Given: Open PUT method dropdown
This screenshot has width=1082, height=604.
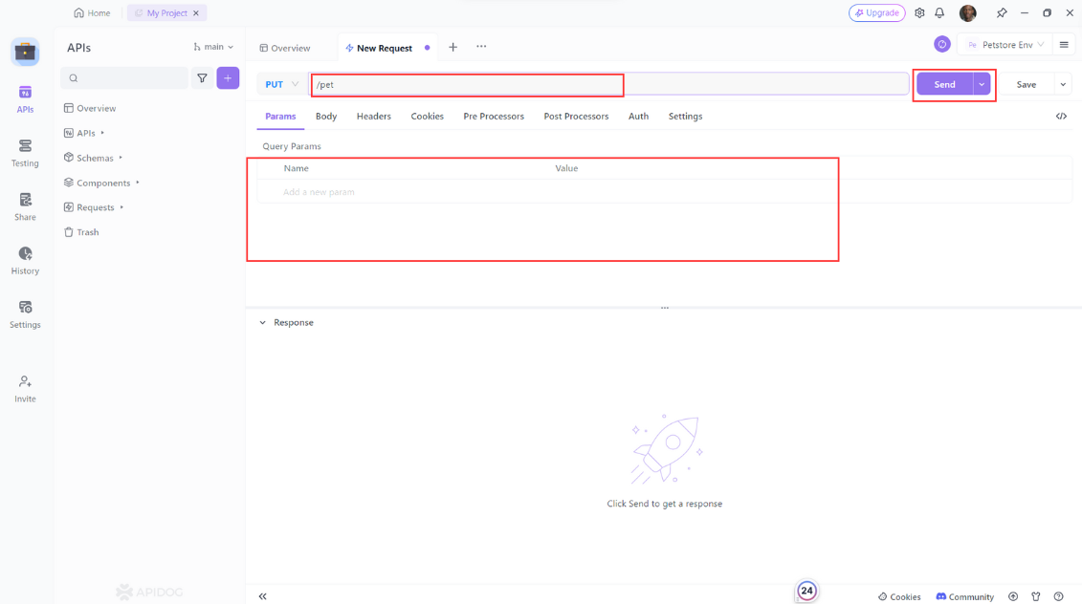Looking at the screenshot, I should [x=281, y=84].
